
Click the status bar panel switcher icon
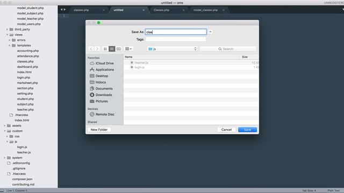pyautogui.click(x=2, y=191)
